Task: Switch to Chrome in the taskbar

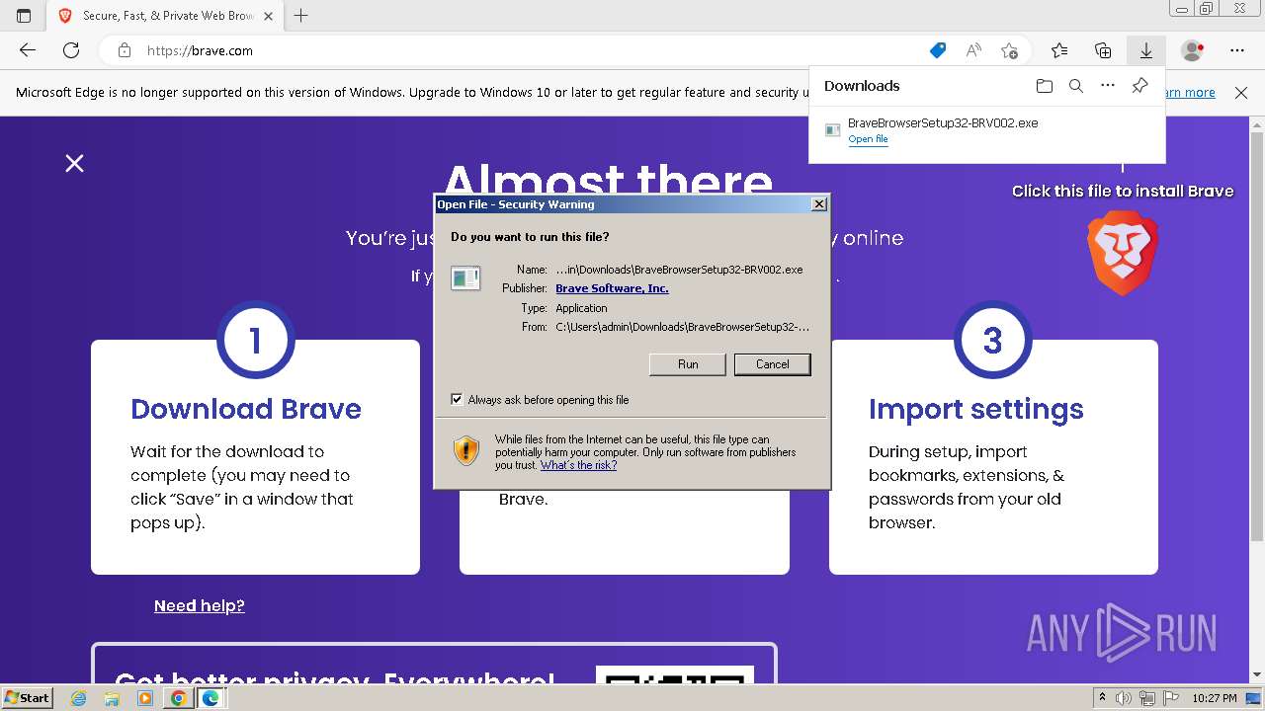Action: (178, 698)
